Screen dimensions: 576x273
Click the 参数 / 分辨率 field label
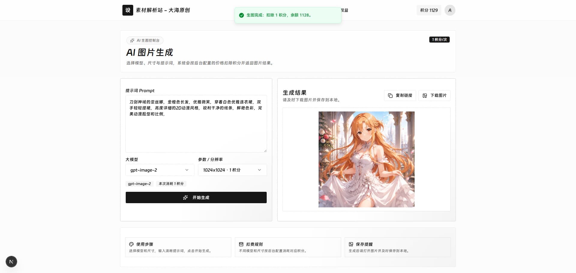(210, 159)
